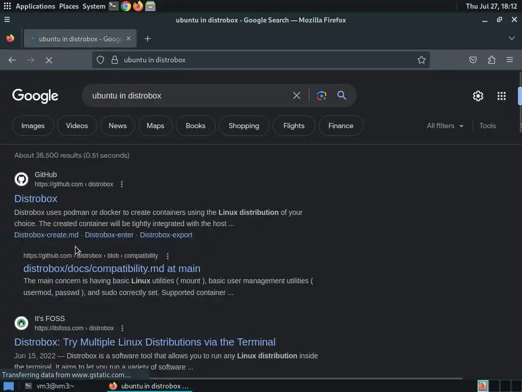Open the extensions puzzle icon
Image resolution: width=522 pixels, height=392 pixels.
[x=491, y=60]
